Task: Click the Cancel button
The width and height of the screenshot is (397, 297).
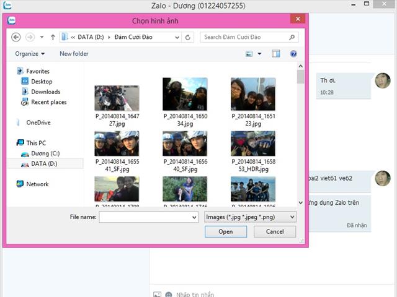Action: [x=275, y=231]
